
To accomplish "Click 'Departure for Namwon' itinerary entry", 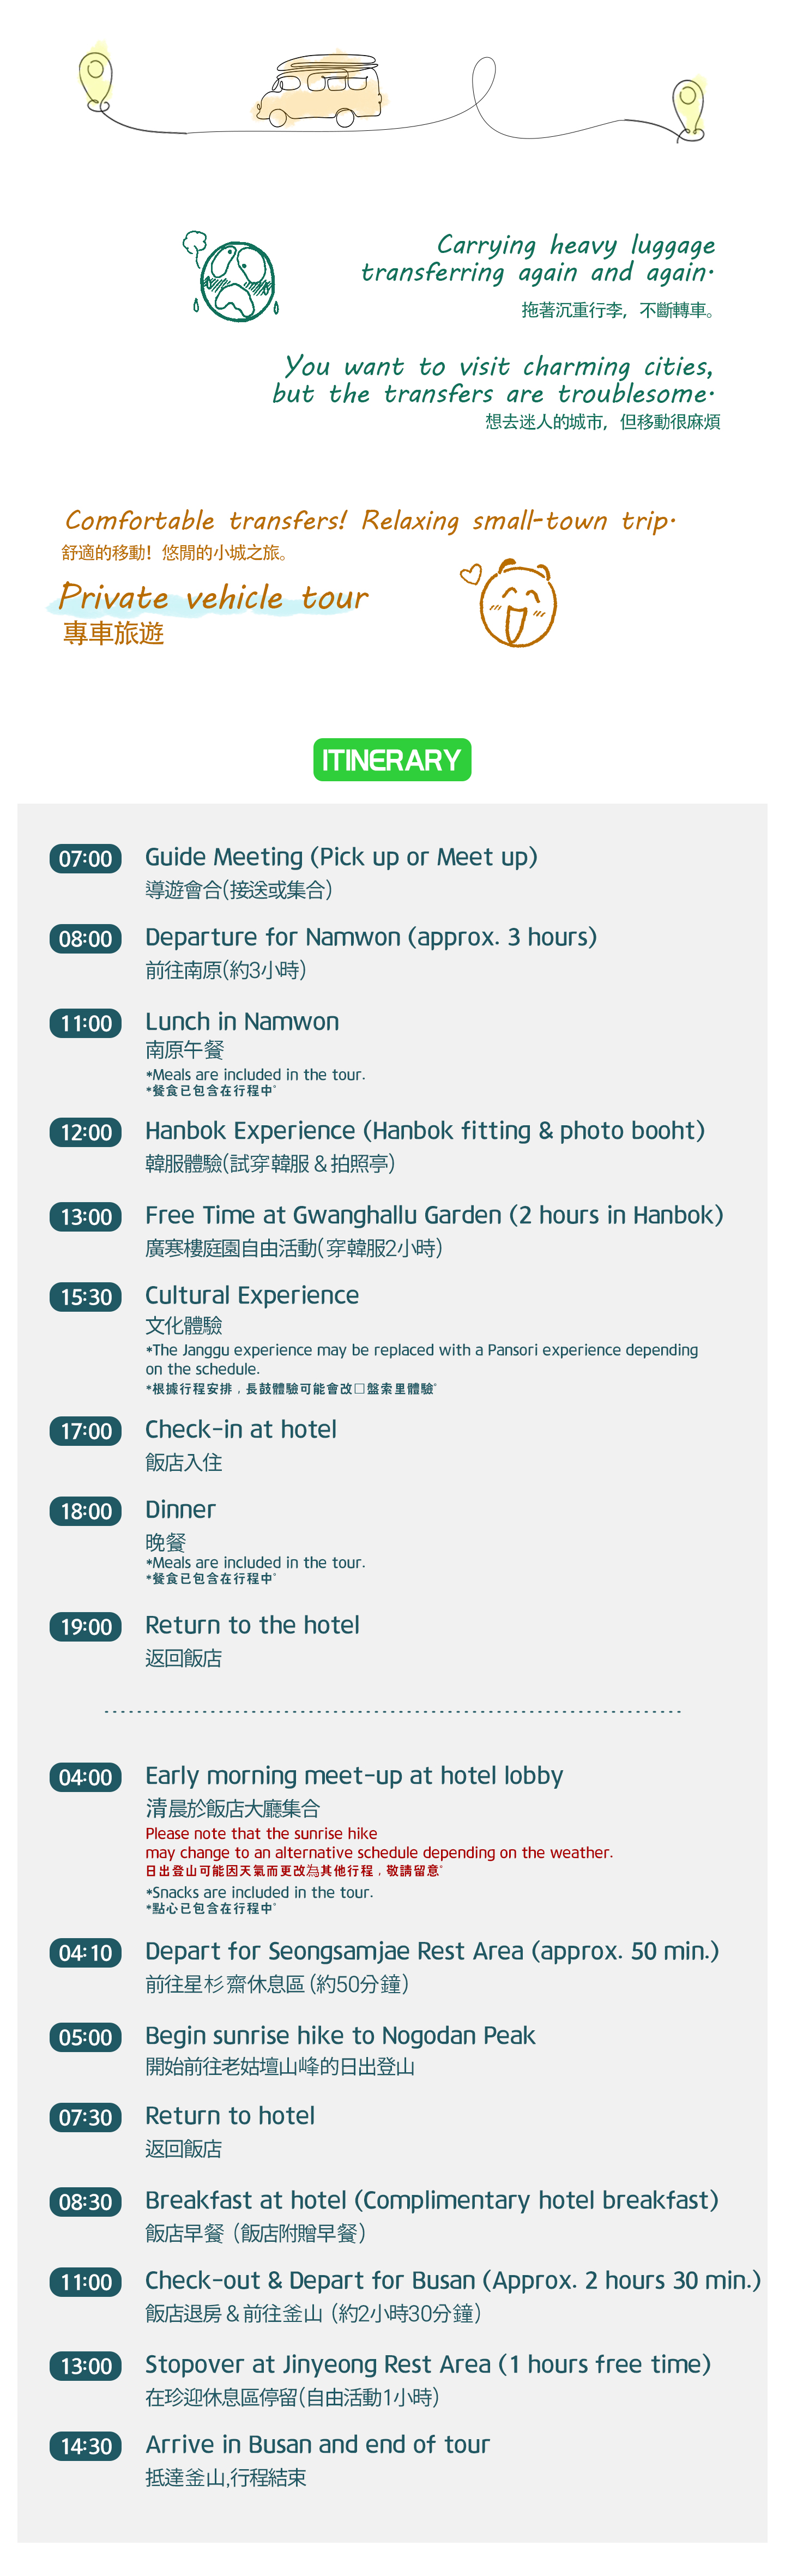I will (x=370, y=937).
